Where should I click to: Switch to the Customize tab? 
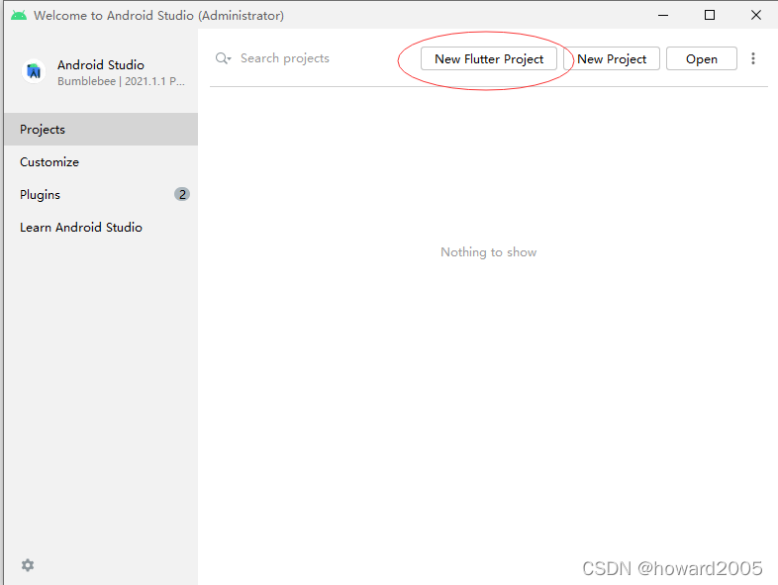tap(101, 161)
